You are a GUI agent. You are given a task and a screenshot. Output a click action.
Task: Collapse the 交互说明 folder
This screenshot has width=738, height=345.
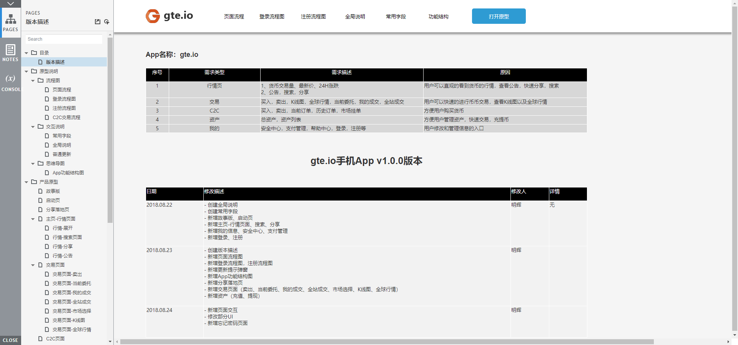click(33, 127)
